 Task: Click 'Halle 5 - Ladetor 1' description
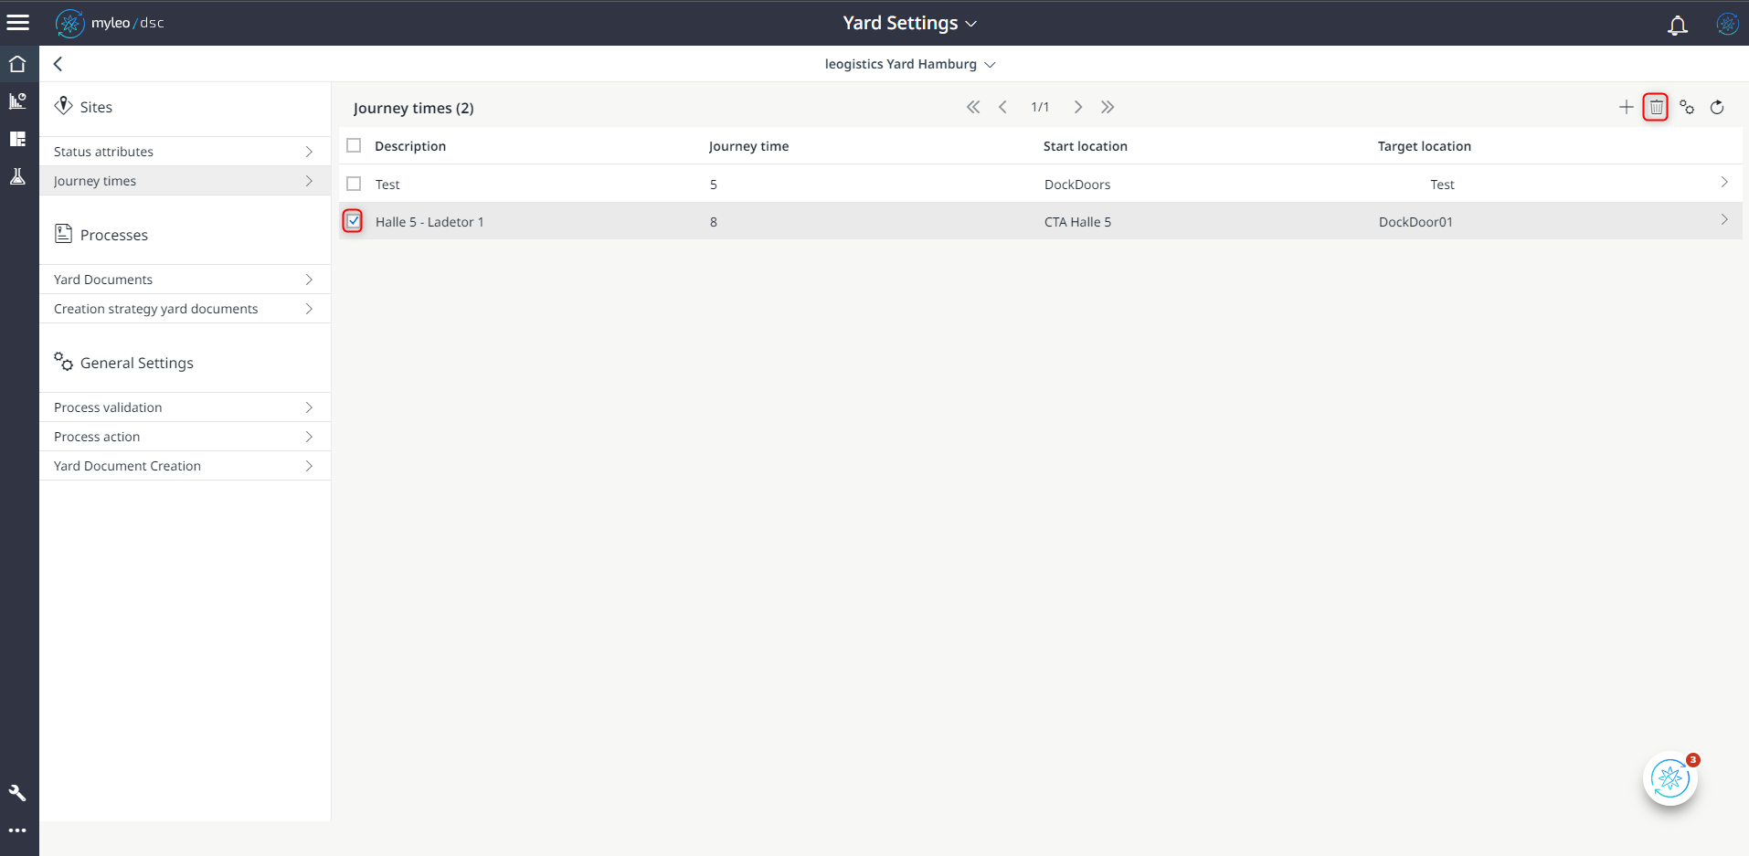[429, 222]
